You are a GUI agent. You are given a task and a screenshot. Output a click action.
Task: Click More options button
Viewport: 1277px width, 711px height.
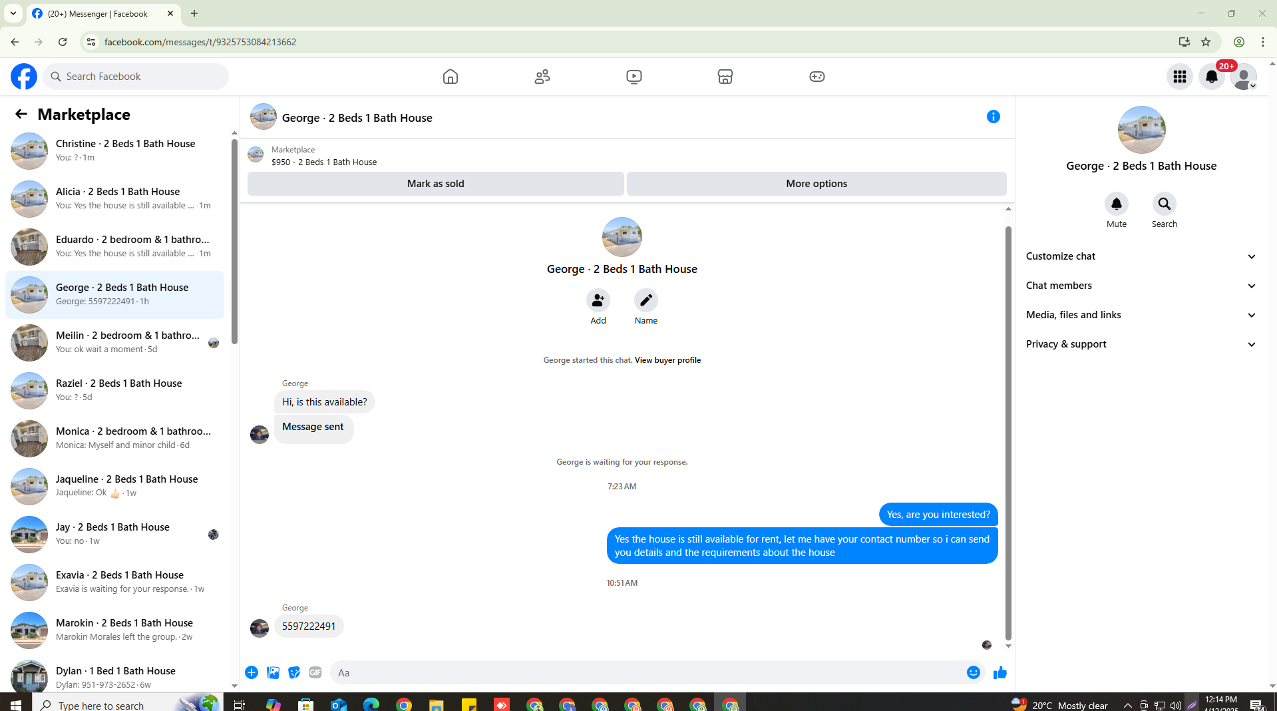pyautogui.click(x=817, y=184)
